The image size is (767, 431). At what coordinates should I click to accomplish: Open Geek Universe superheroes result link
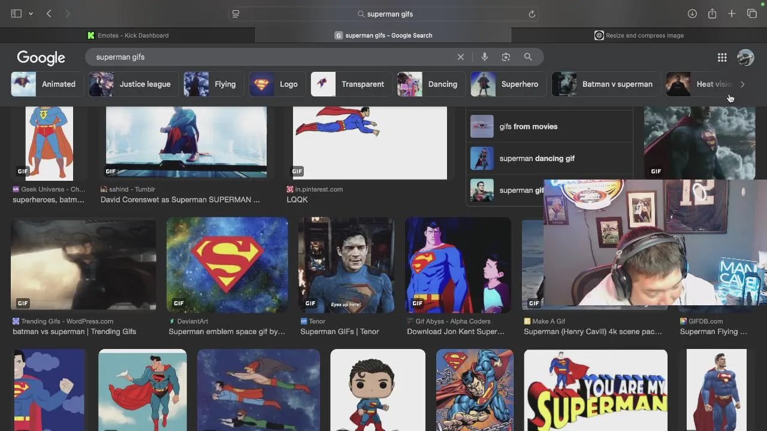point(49,200)
